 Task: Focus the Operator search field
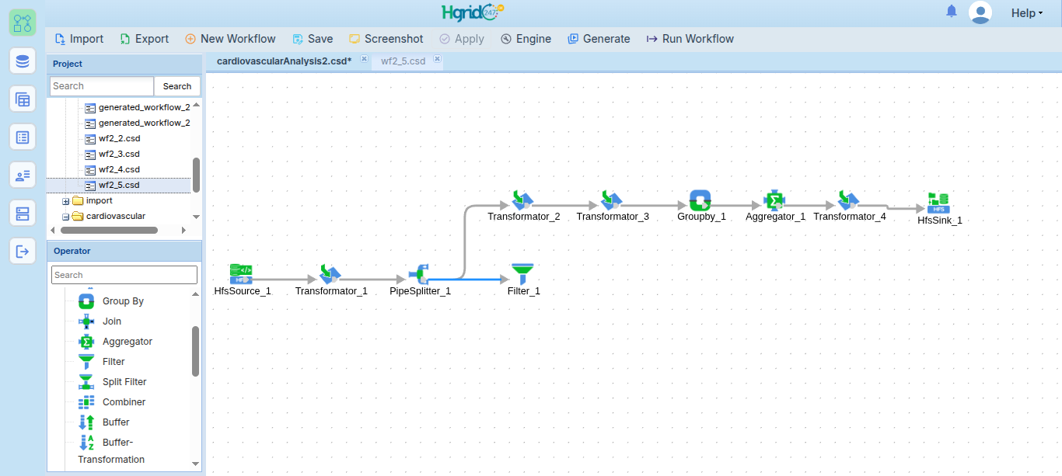(124, 275)
